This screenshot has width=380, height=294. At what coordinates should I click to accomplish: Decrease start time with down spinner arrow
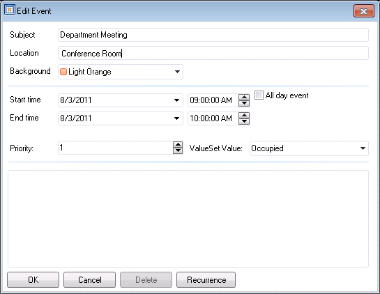244,103
